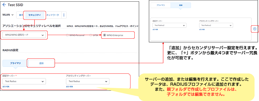This screenshot has width=259, height=101.
Task: Click the plus icon to add server
Action: 255,29
